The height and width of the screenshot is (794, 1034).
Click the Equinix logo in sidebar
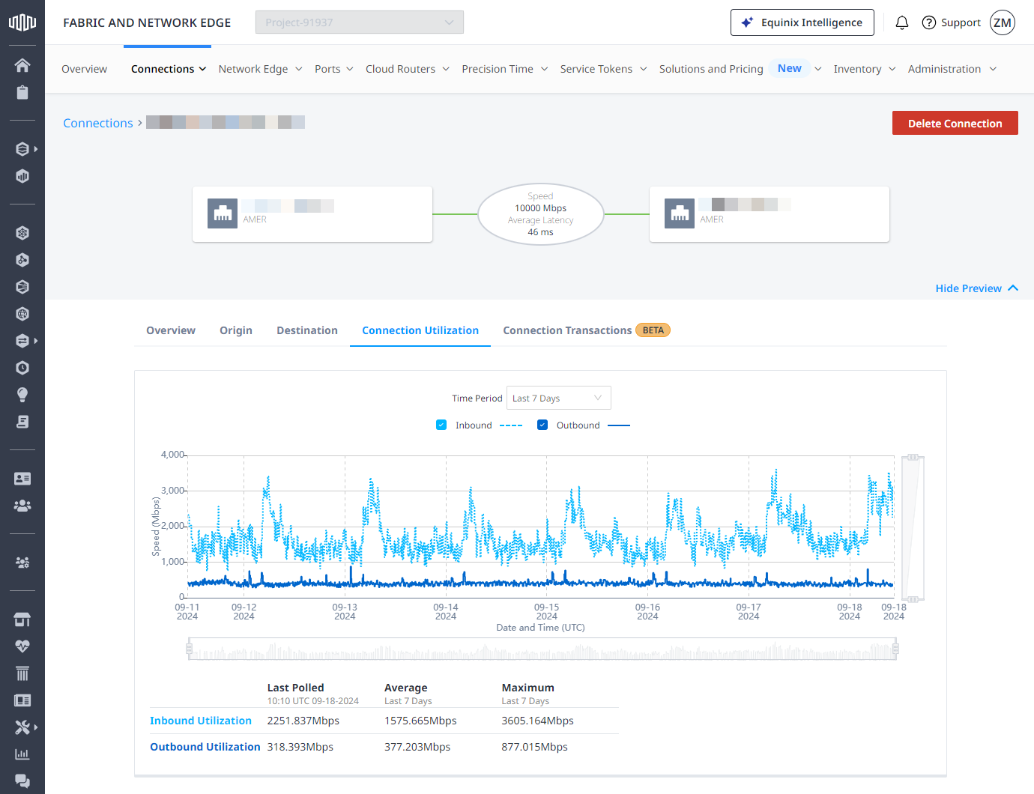(22, 22)
